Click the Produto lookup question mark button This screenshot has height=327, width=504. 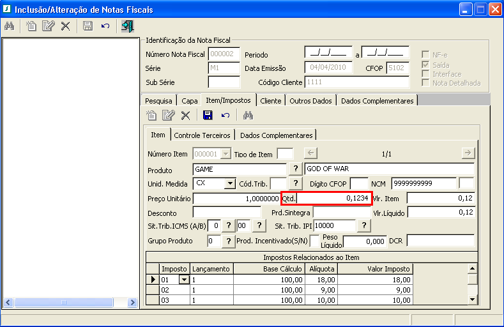click(x=296, y=169)
